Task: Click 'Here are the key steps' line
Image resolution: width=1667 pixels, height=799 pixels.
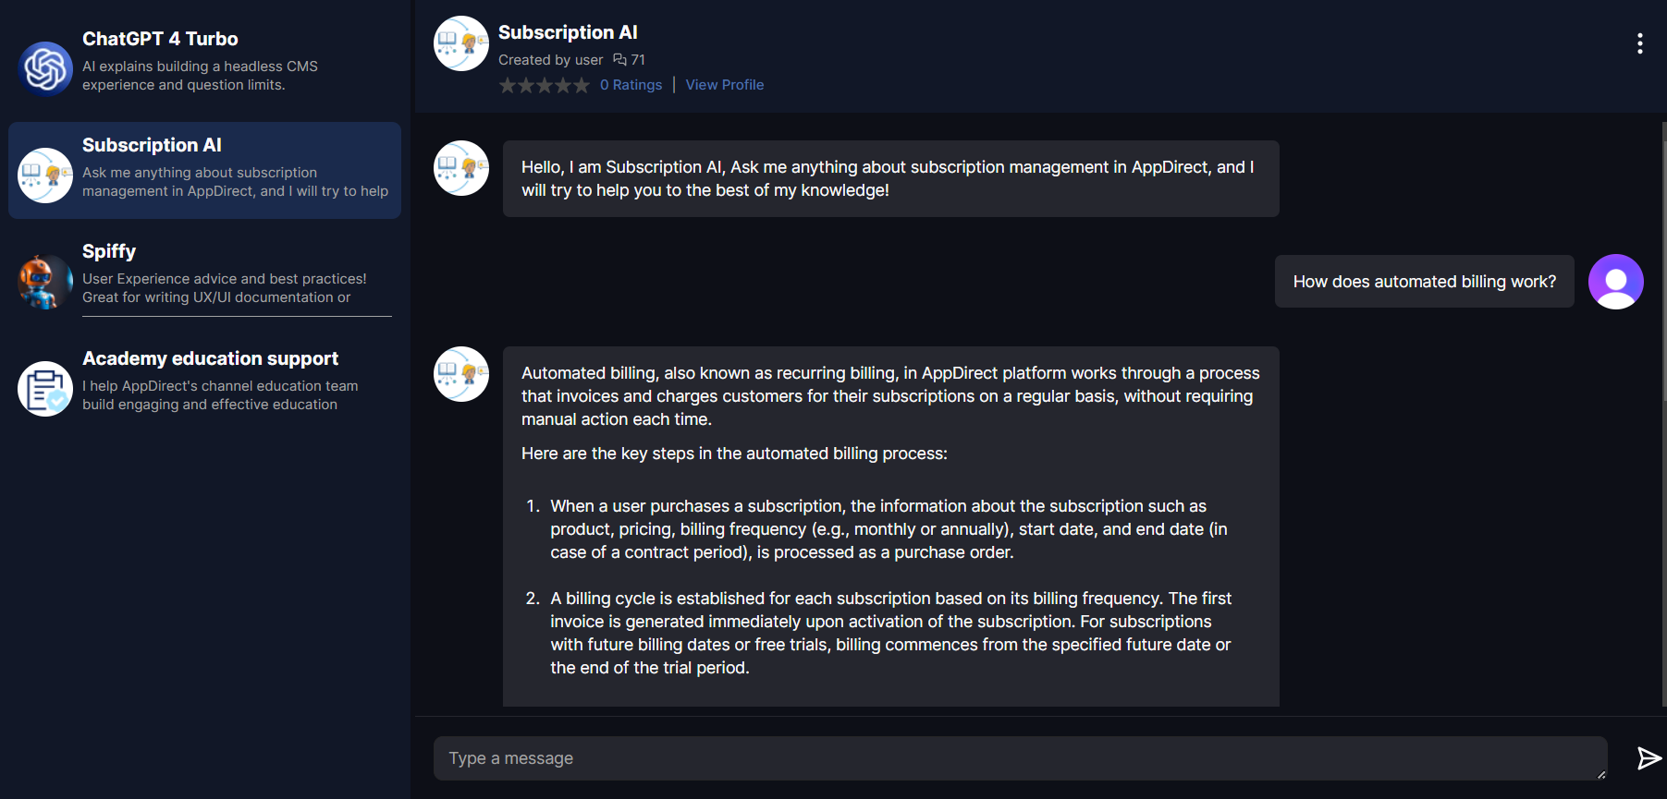Action: click(x=734, y=454)
